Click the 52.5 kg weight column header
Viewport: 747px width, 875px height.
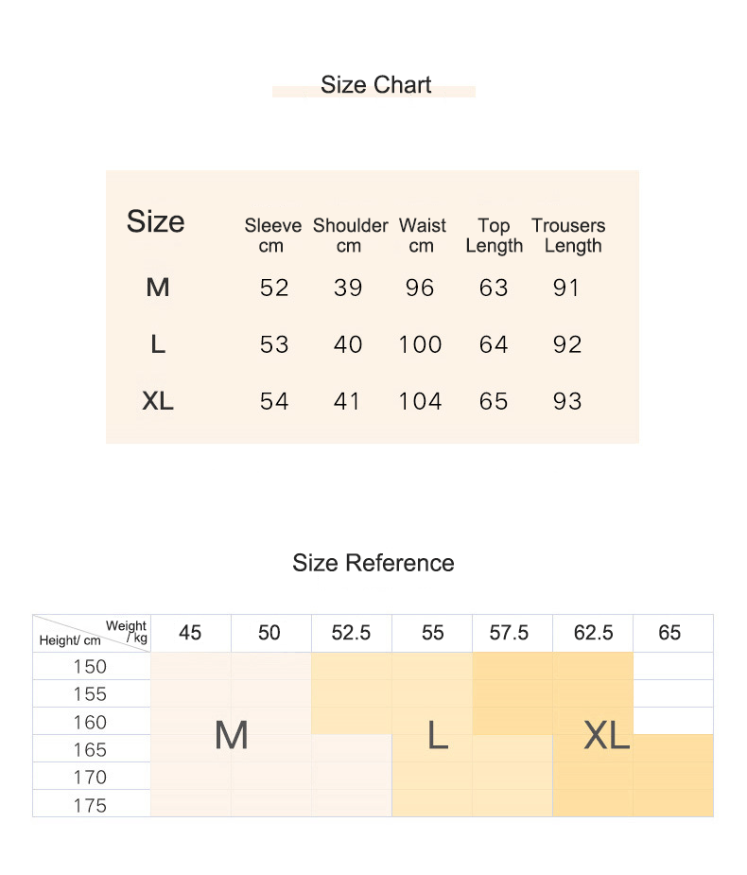click(351, 633)
